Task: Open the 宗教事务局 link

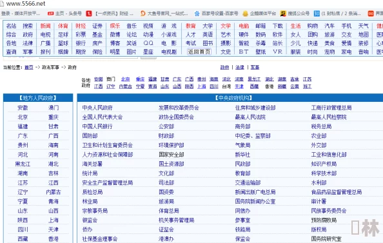Action: (95, 211)
